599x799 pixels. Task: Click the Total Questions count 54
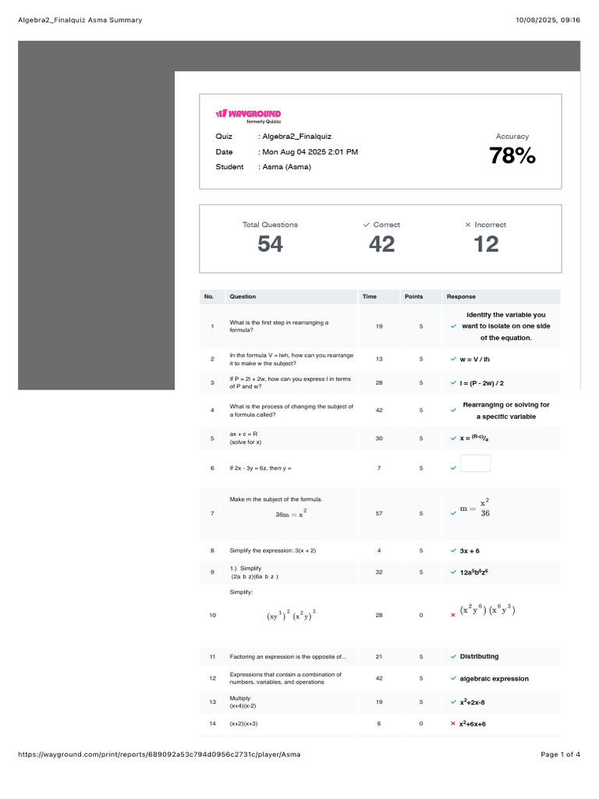pyautogui.click(x=270, y=244)
